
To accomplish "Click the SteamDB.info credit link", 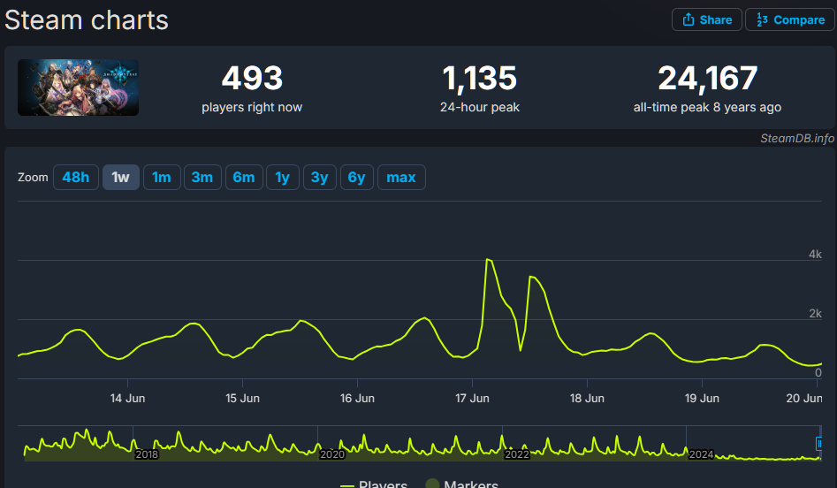I will [797, 138].
